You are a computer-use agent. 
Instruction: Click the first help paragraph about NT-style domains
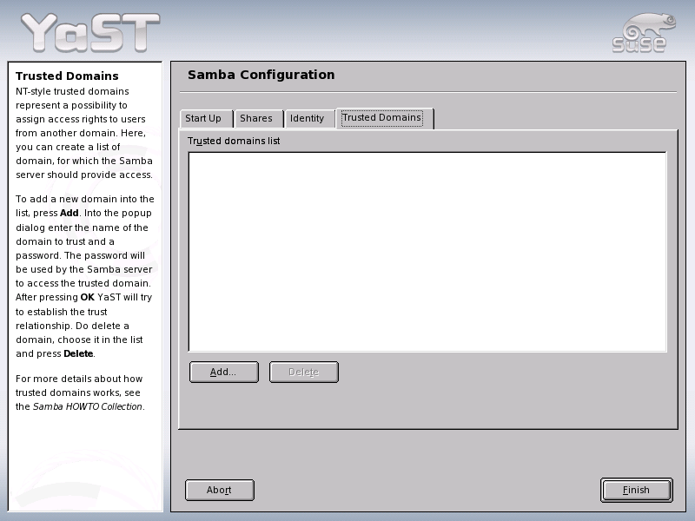click(x=84, y=133)
